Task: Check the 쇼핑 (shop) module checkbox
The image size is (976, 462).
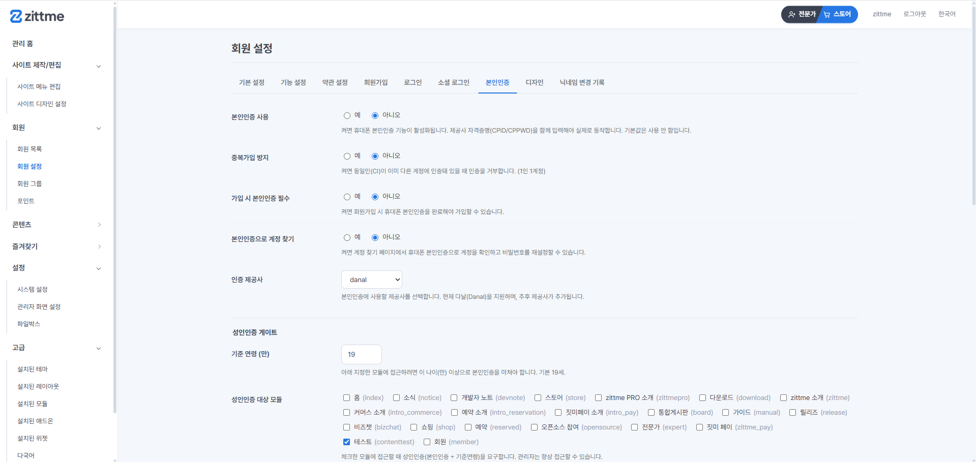Action: point(413,427)
